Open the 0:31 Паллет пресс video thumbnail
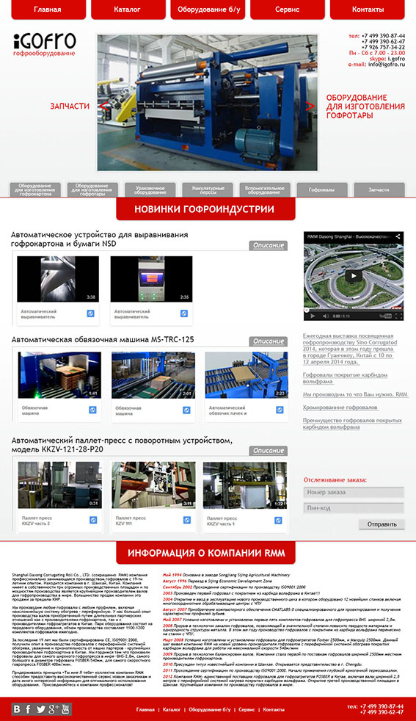The width and height of the screenshot is (416, 721). [x=59, y=485]
